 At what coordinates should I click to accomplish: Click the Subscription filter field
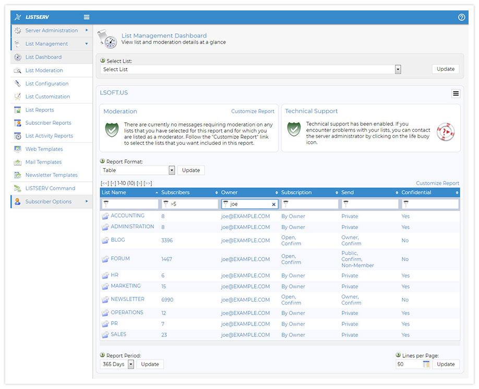coord(309,204)
